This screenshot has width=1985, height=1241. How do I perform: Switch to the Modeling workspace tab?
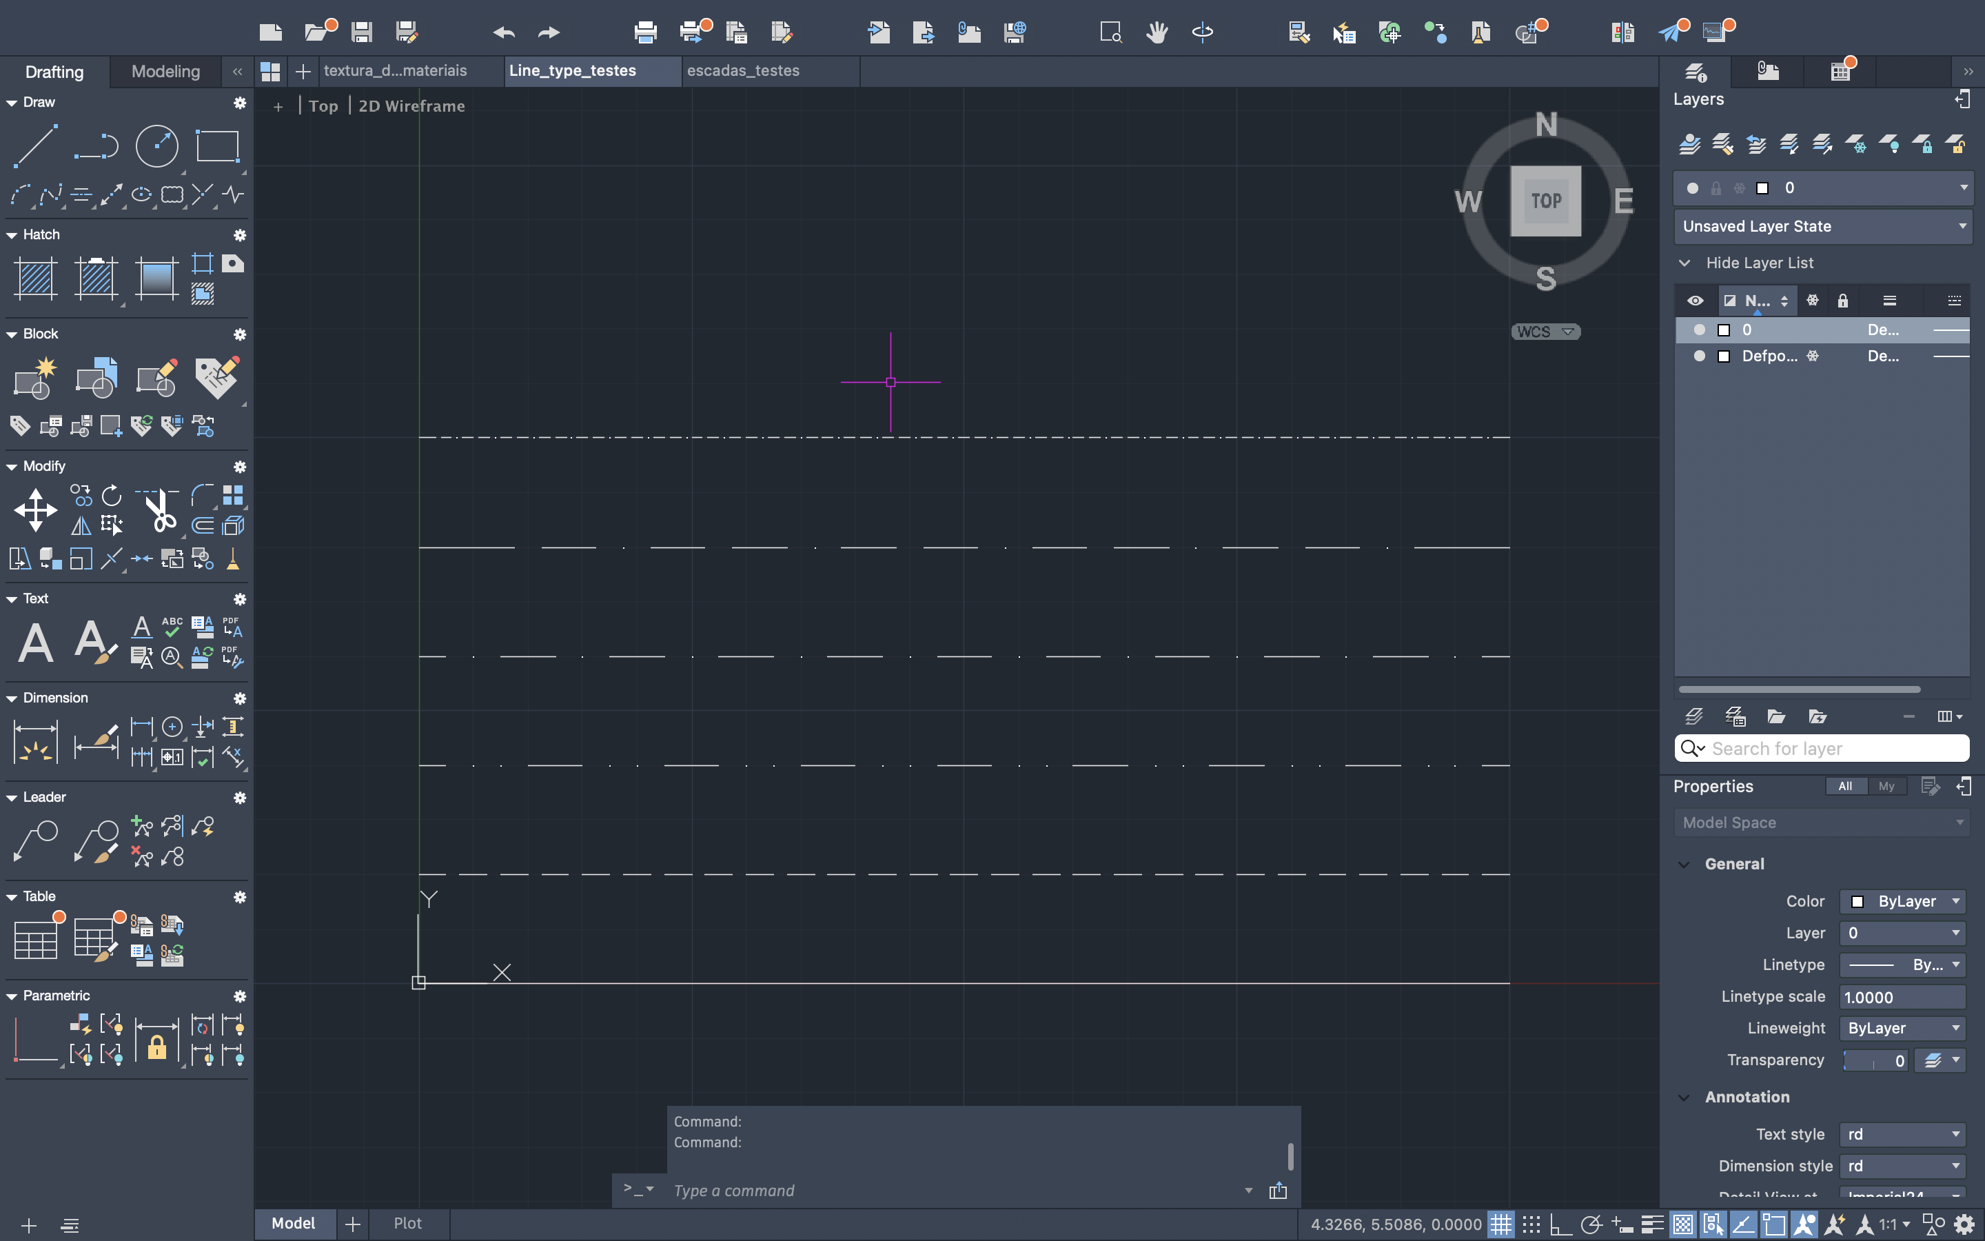[x=165, y=72]
